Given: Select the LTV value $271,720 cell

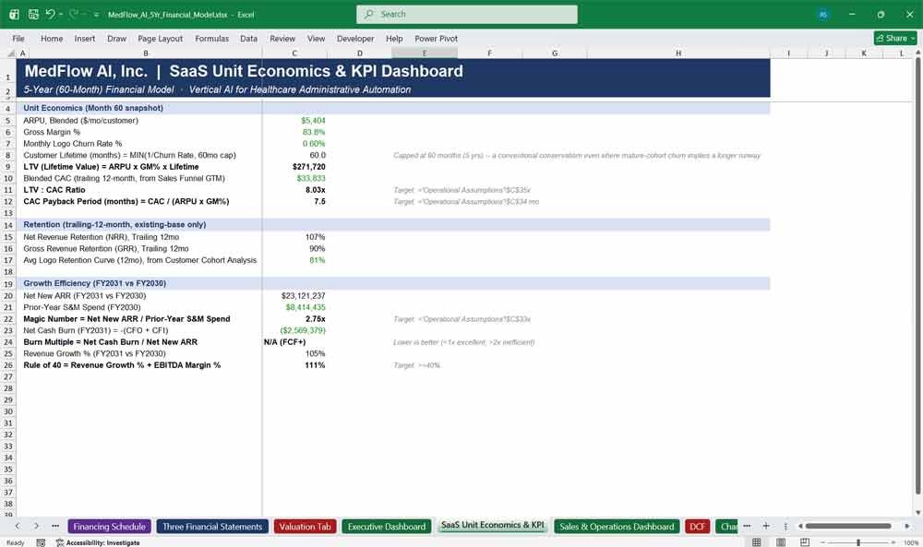Looking at the screenshot, I should click(294, 167).
